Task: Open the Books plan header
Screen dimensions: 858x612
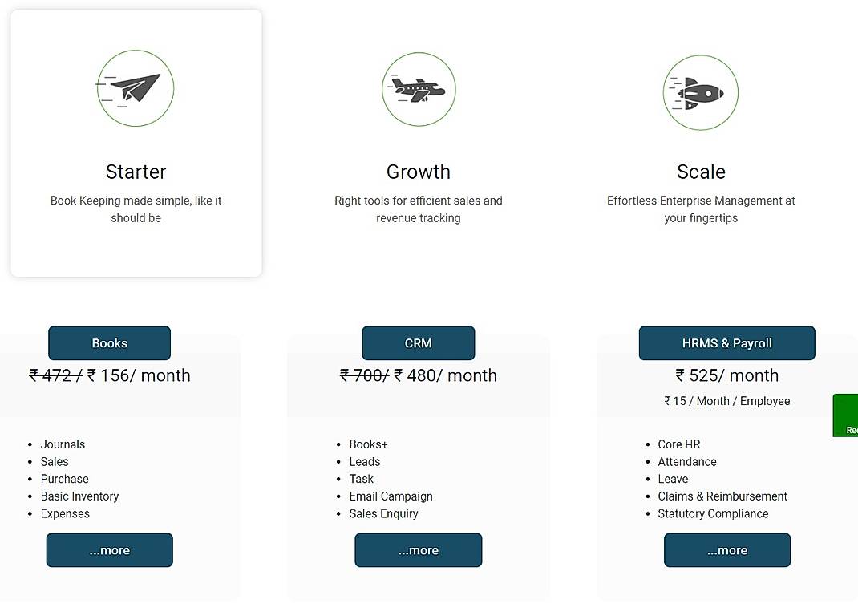Action: click(109, 342)
